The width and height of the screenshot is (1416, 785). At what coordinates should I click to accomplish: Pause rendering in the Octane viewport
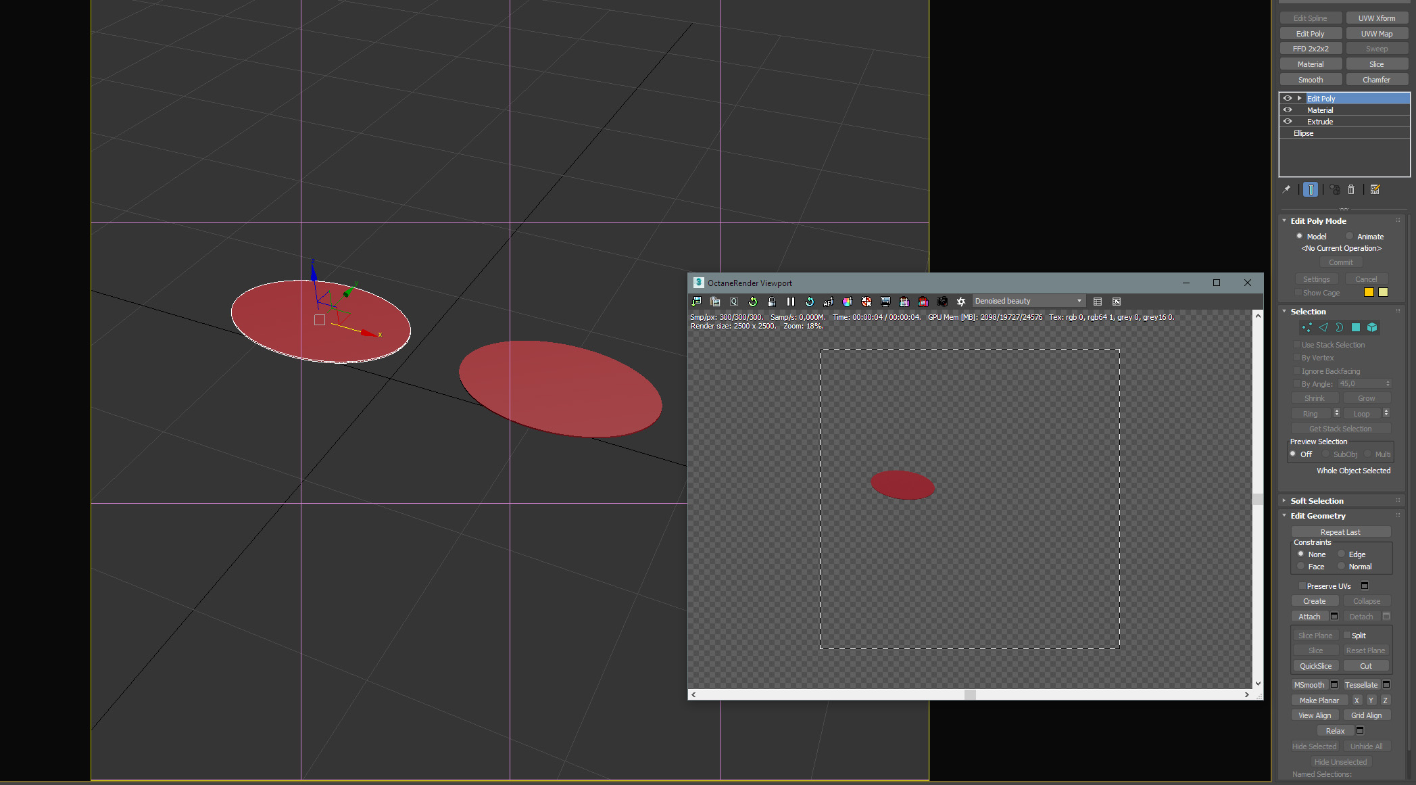point(790,302)
